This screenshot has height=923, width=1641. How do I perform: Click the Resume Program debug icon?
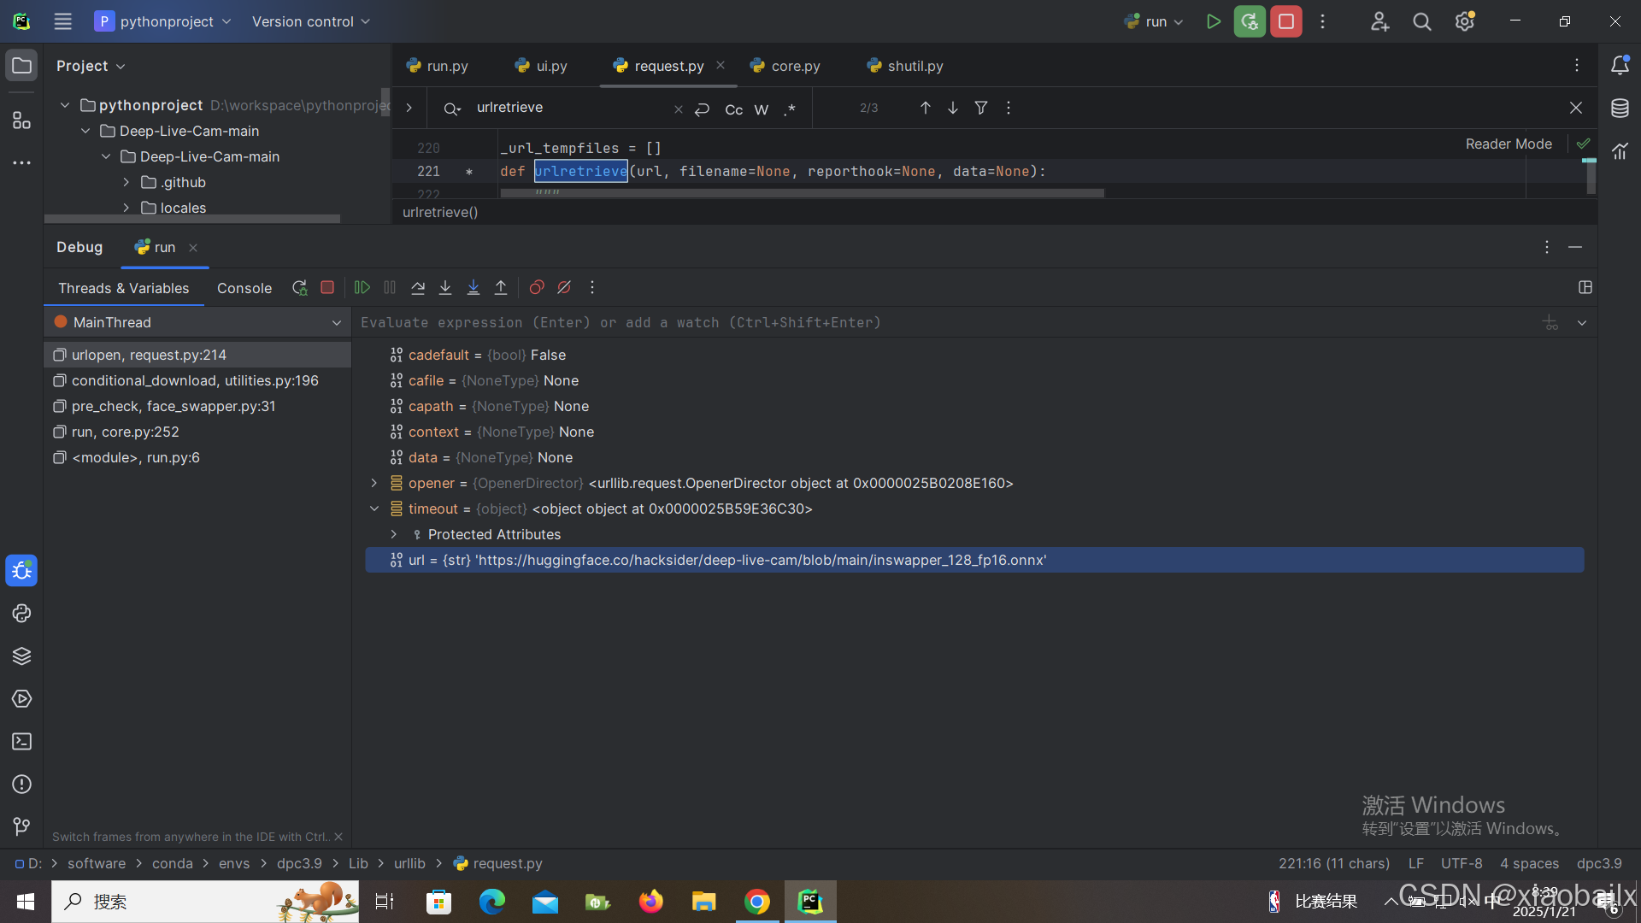[x=362, y=288]
